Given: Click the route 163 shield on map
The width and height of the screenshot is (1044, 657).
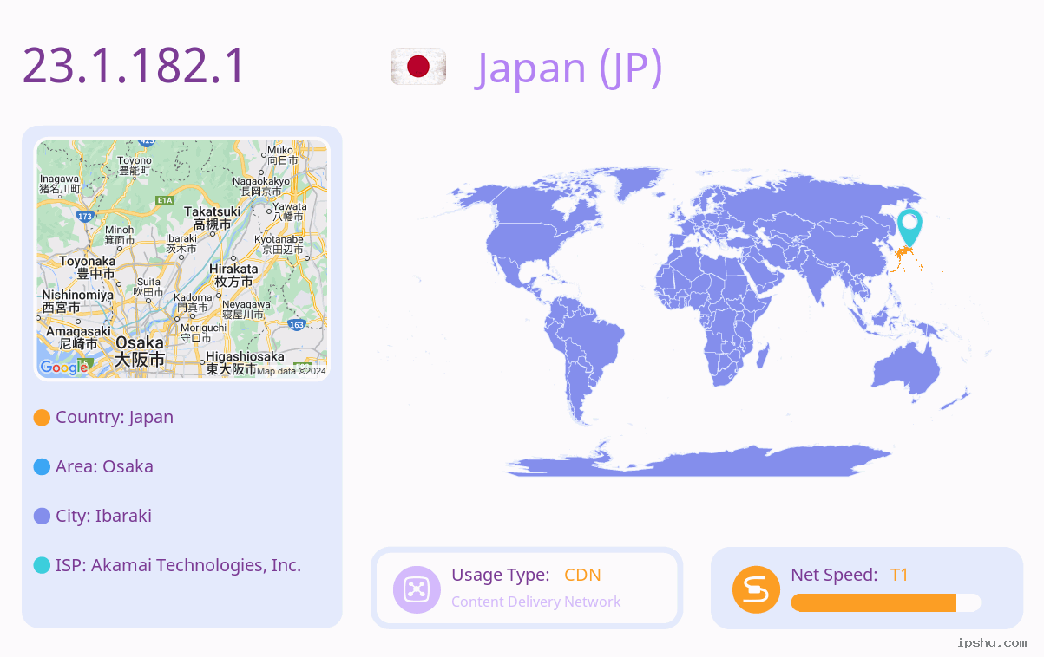Looking at the screenshot, I should (x=297, y=325).
